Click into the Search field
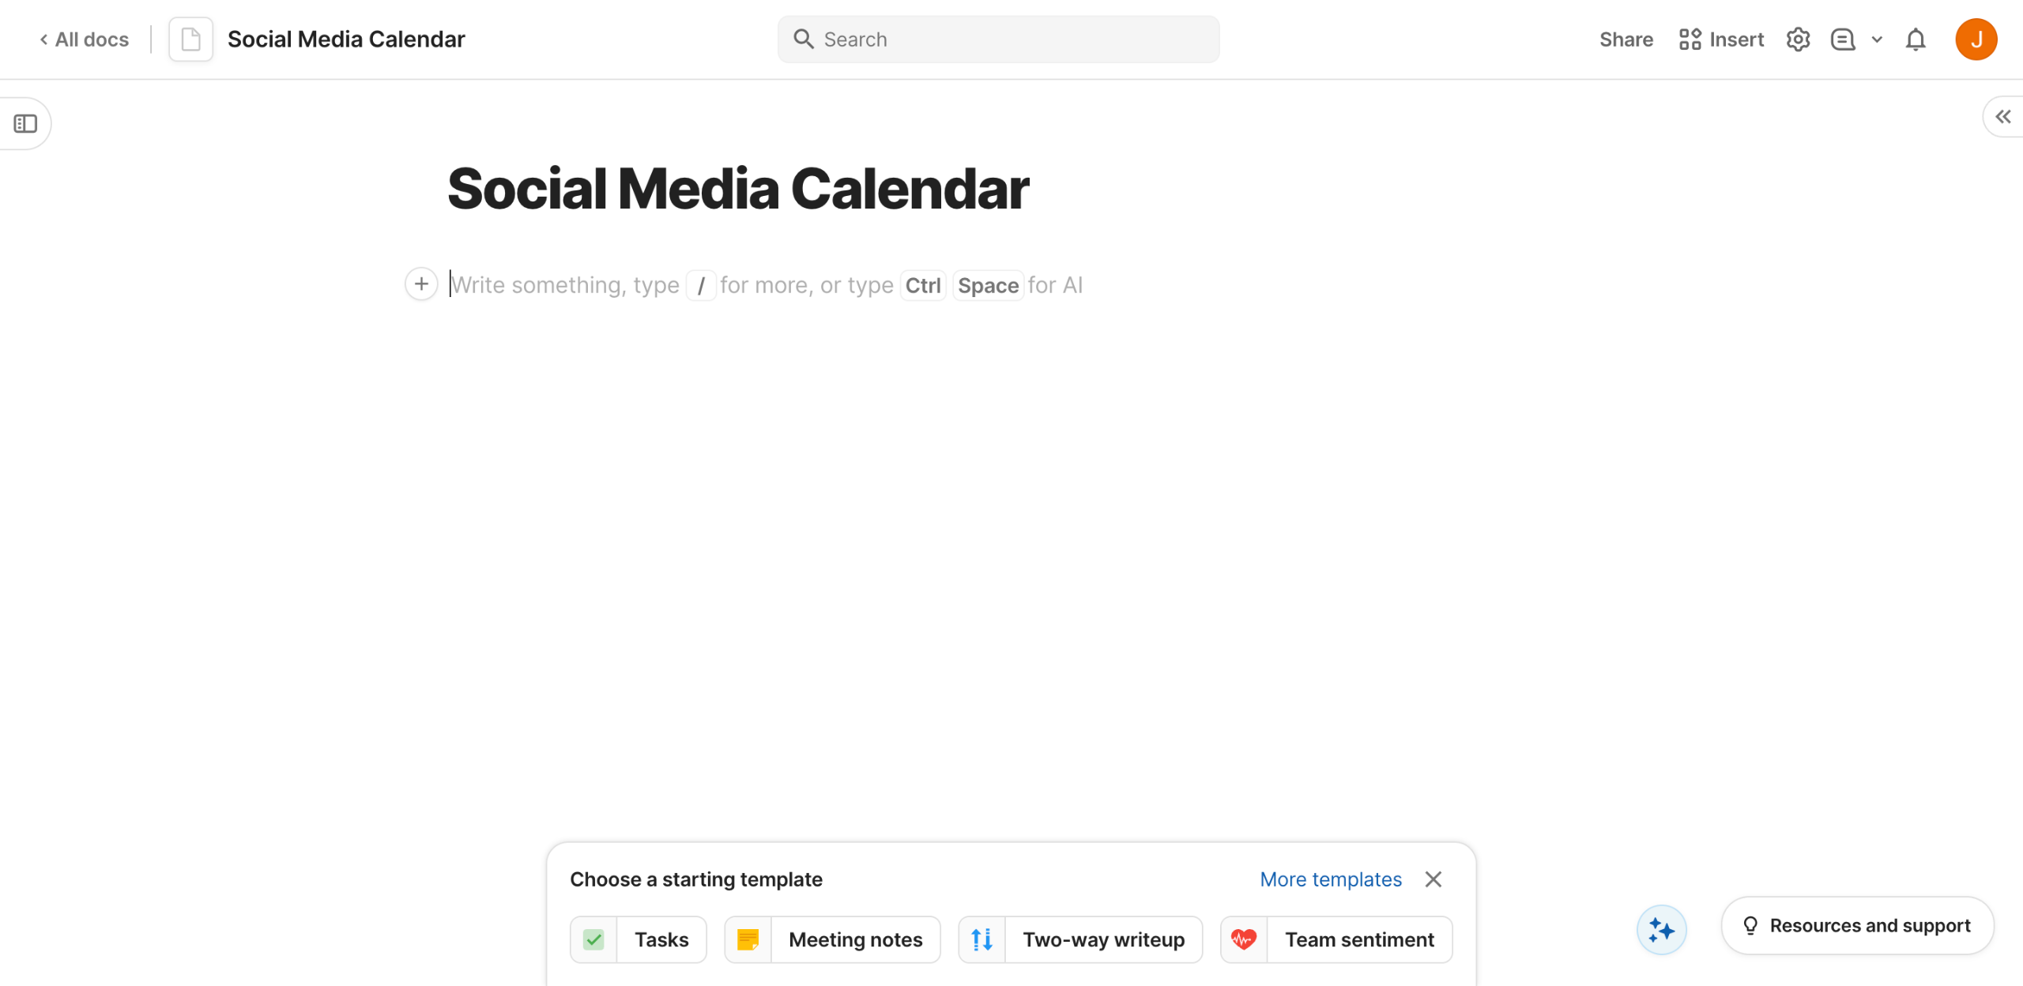Viewport: 2023px width, 986px height. coord(998,40)
